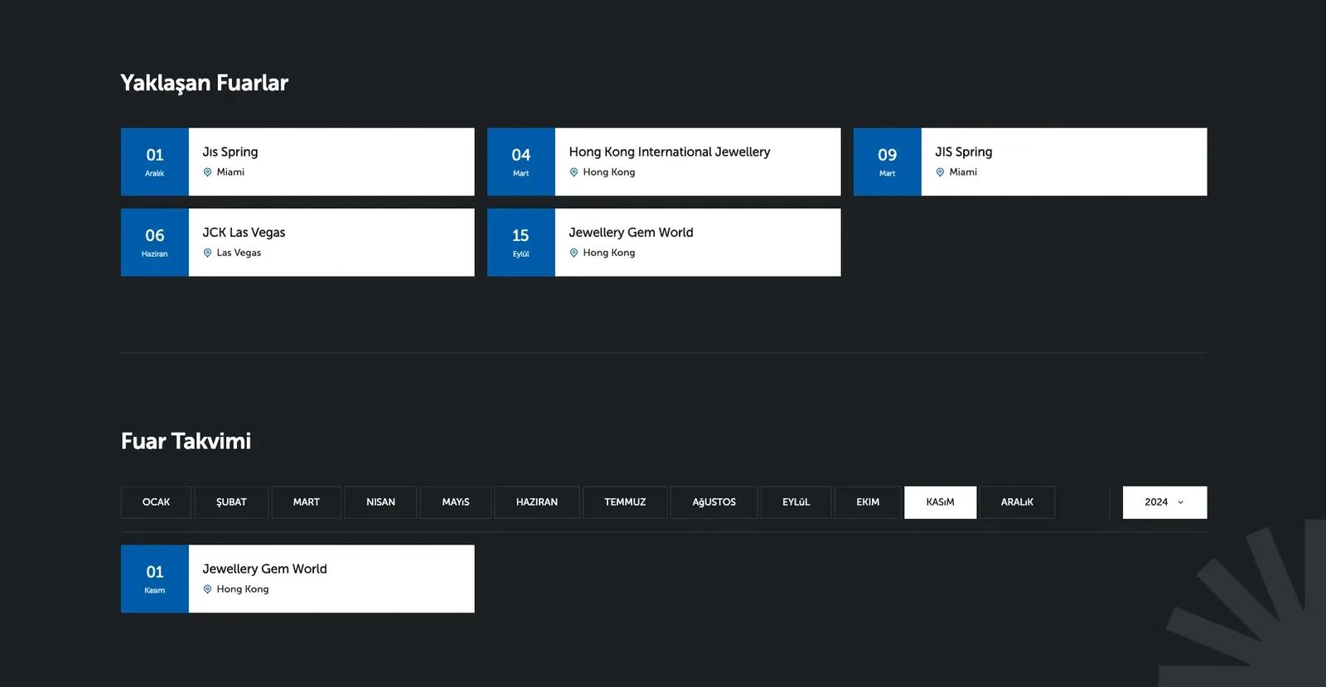Image resolution: width=1326 pixels, height=687 pixels.
Task: Open Hong Kong International Jewellery fair title
Action: click(669, 152)
